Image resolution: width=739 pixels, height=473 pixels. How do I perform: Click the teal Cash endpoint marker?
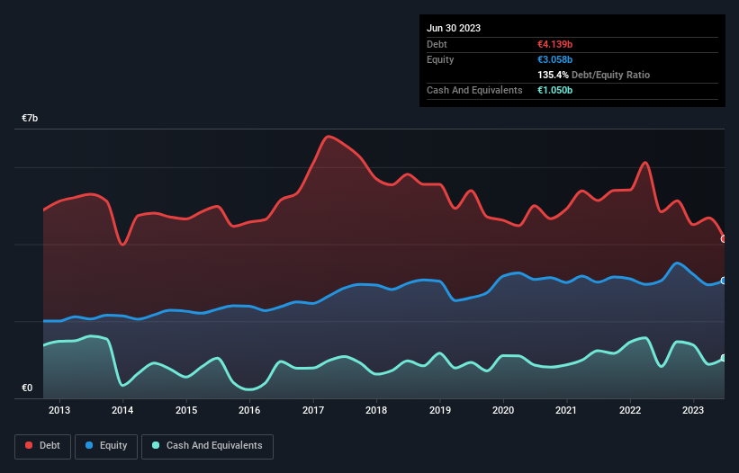point(724,358)
